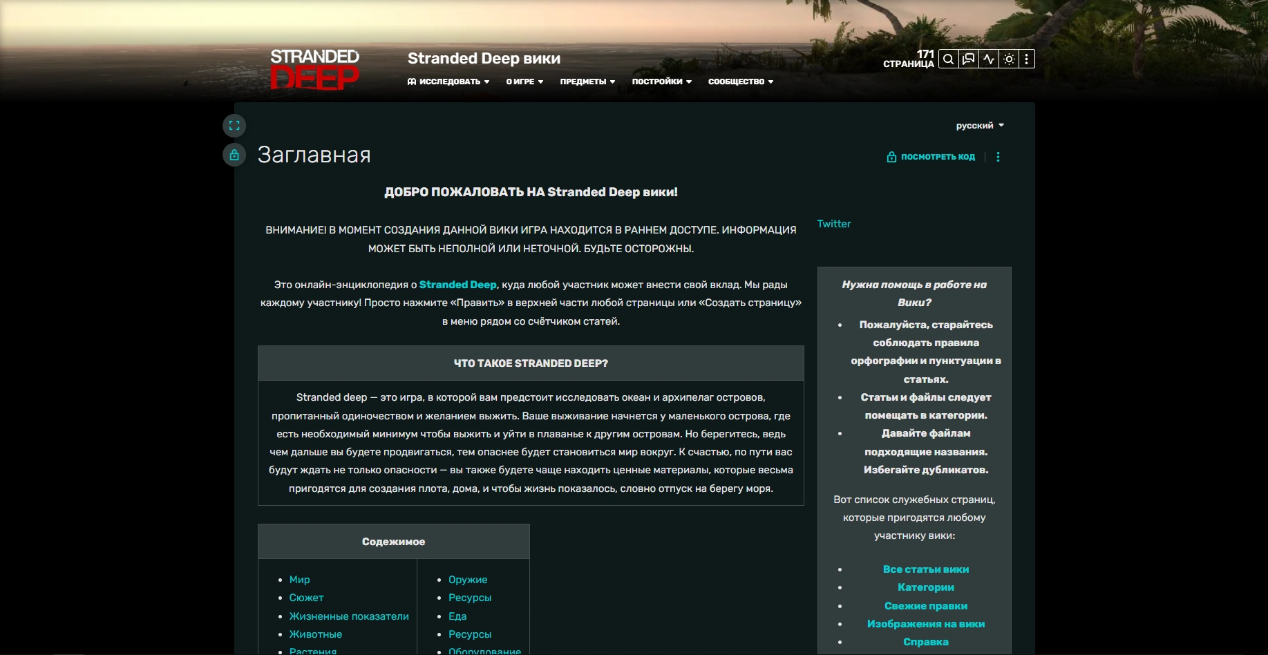
Task: Click the Stranded Deep вики title
Action: [484, 59]
